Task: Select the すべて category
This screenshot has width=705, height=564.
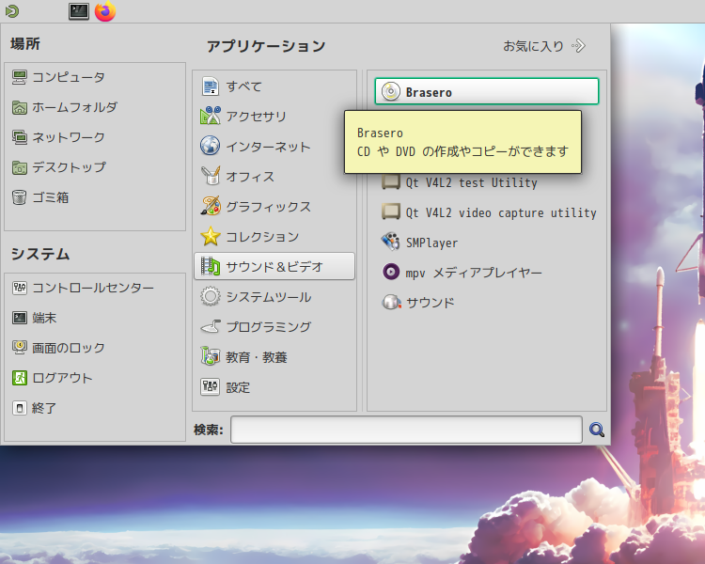Action: [x=274, y=86]
